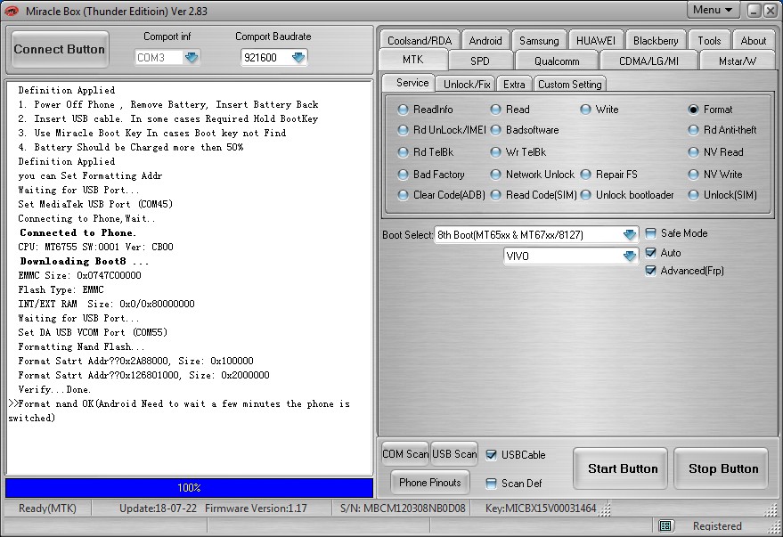783x537 pixels.
Task: Click the Start Button
Action: [622, 468]
